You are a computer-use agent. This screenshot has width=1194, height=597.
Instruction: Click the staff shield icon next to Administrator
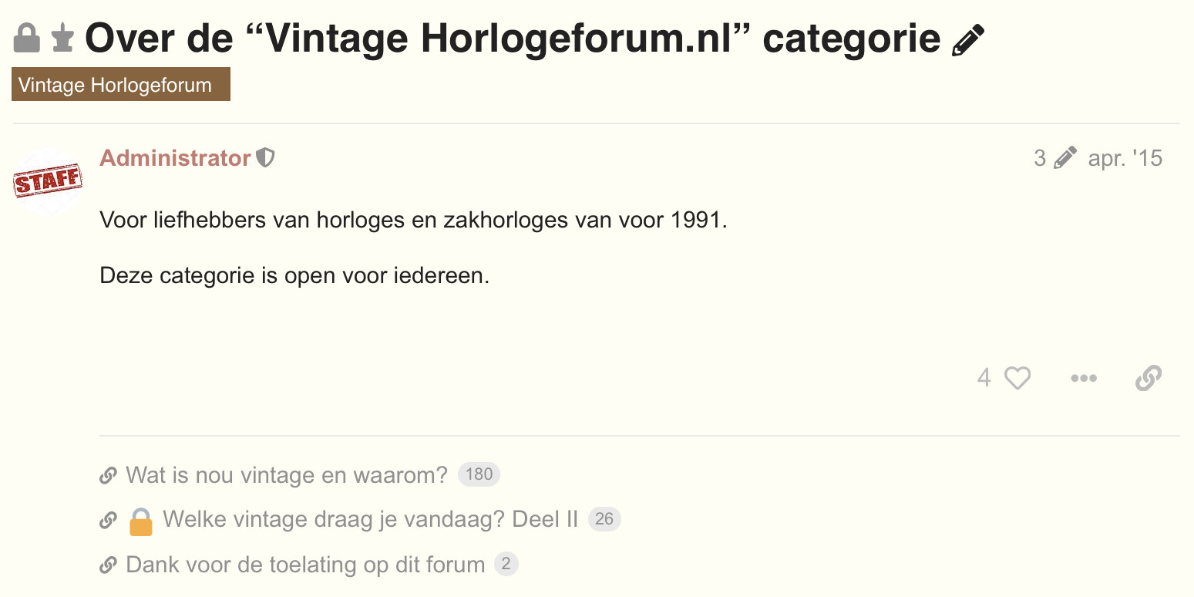[x=265, y=158]
